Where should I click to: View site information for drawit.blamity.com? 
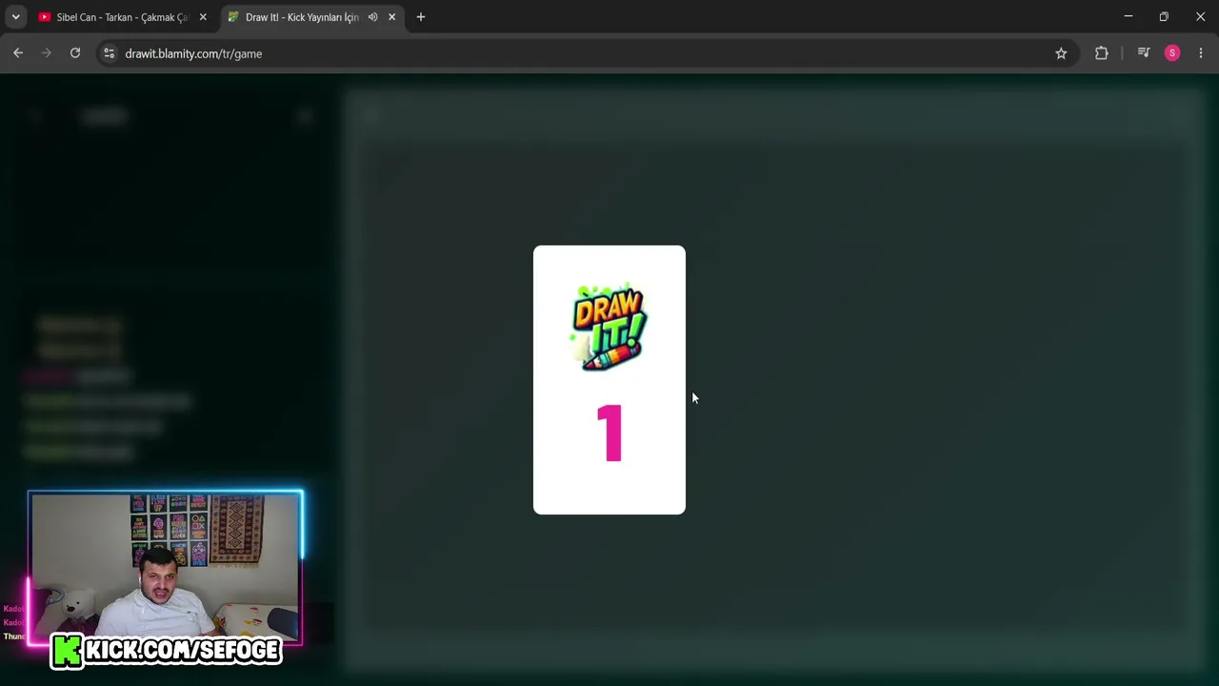[109, 53]
